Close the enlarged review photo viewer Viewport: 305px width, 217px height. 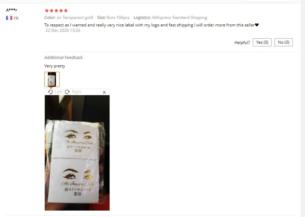click(104, 92)
